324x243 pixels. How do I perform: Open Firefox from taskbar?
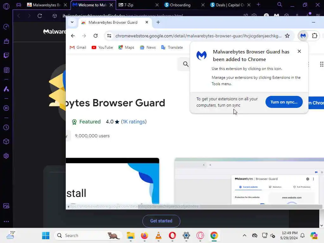pyautogui.click(x=144, y=235)
